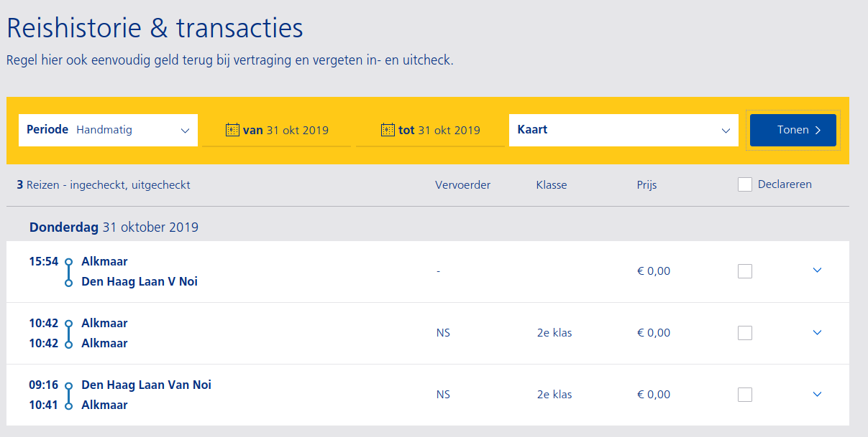Click route line icon of 09:16 trip
Image resolution: width=868 pixels, height=437 pixels.
68,395
